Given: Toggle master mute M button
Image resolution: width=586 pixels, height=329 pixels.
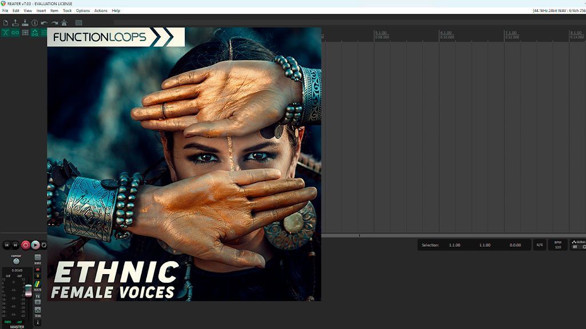Looking at the screenshot, I should point(38,270).
